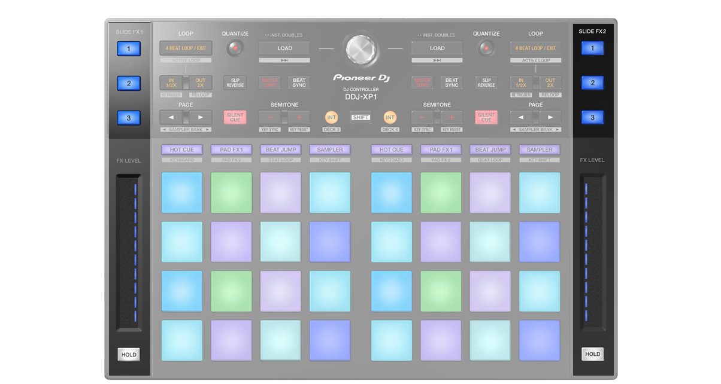Switch left deck to HOT CUE mode

coord(181,150)
